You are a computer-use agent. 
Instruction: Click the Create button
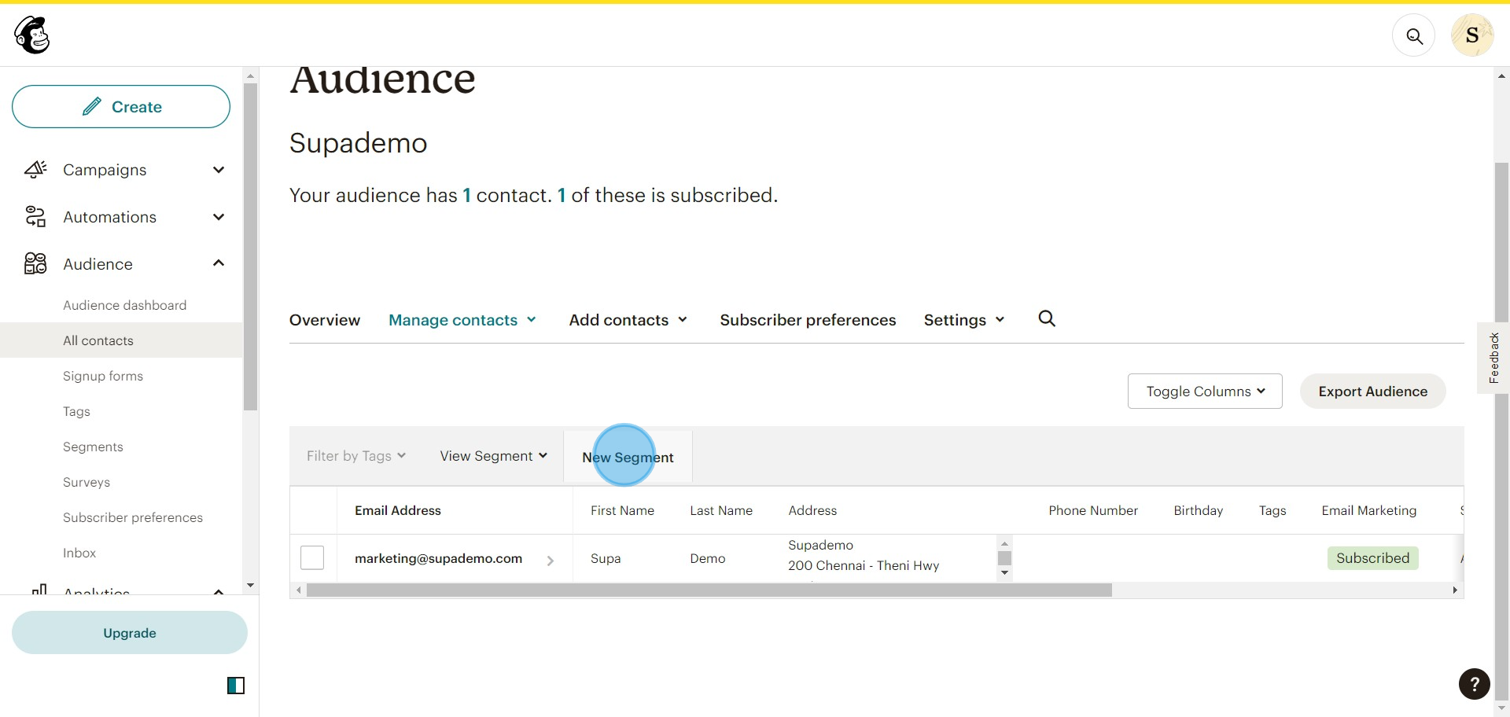click(121, 106)
